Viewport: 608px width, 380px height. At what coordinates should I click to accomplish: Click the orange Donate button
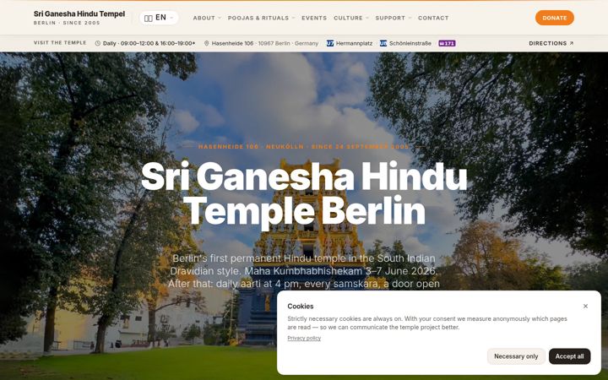pyautogui.click(x=555, y=18)
